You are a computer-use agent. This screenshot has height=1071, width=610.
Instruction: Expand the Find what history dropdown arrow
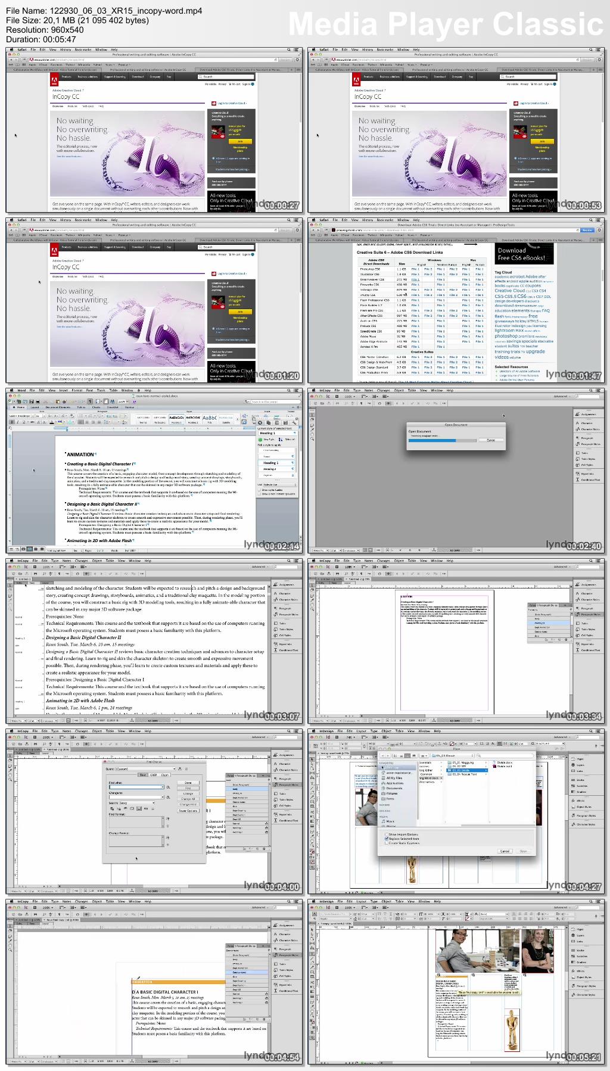click(x=162, y=787)
